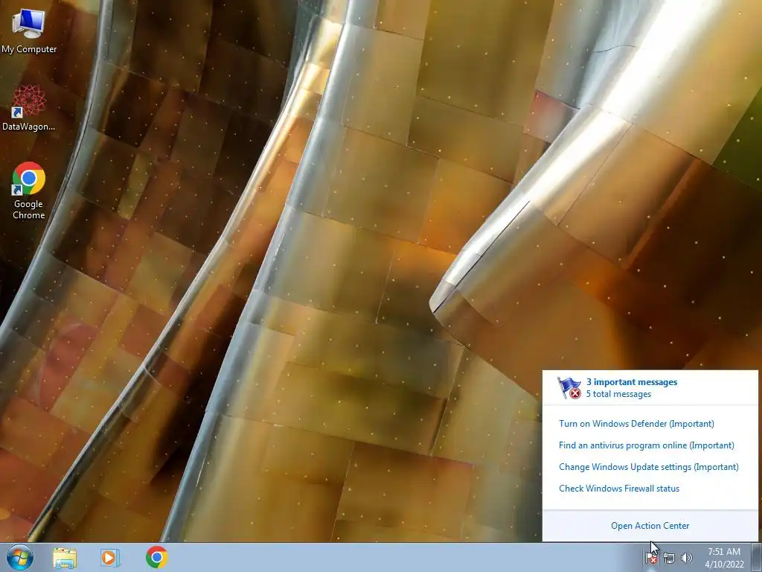Click Find an antivirus program online

coord(647,445)
